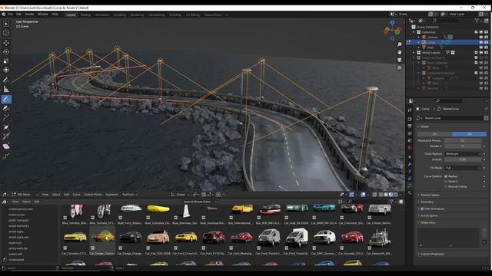Disable Curve render camera icon in outliner
Screen dimensions: 492x276
tap(486, 42)
